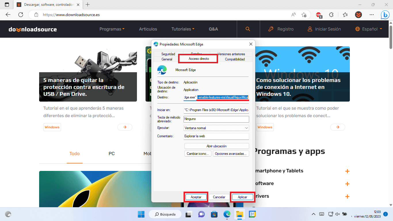The width and height of the screenshot is (393, 221).
Task: Open a new browser tab
Action: [x=88, y=5]
